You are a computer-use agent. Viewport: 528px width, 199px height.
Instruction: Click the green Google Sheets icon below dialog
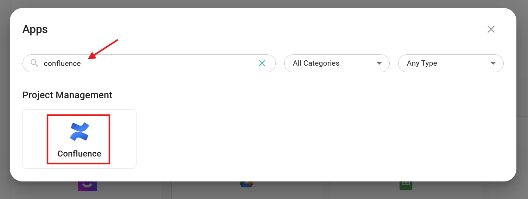tap(406, 185)
